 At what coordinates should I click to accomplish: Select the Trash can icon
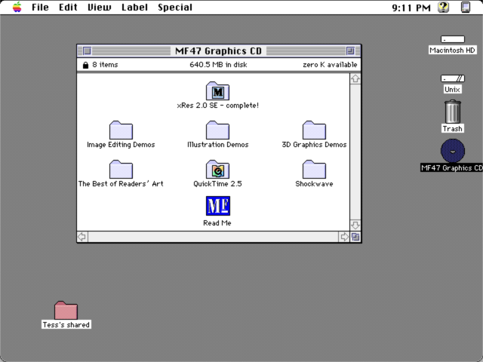tap(453, 112)
